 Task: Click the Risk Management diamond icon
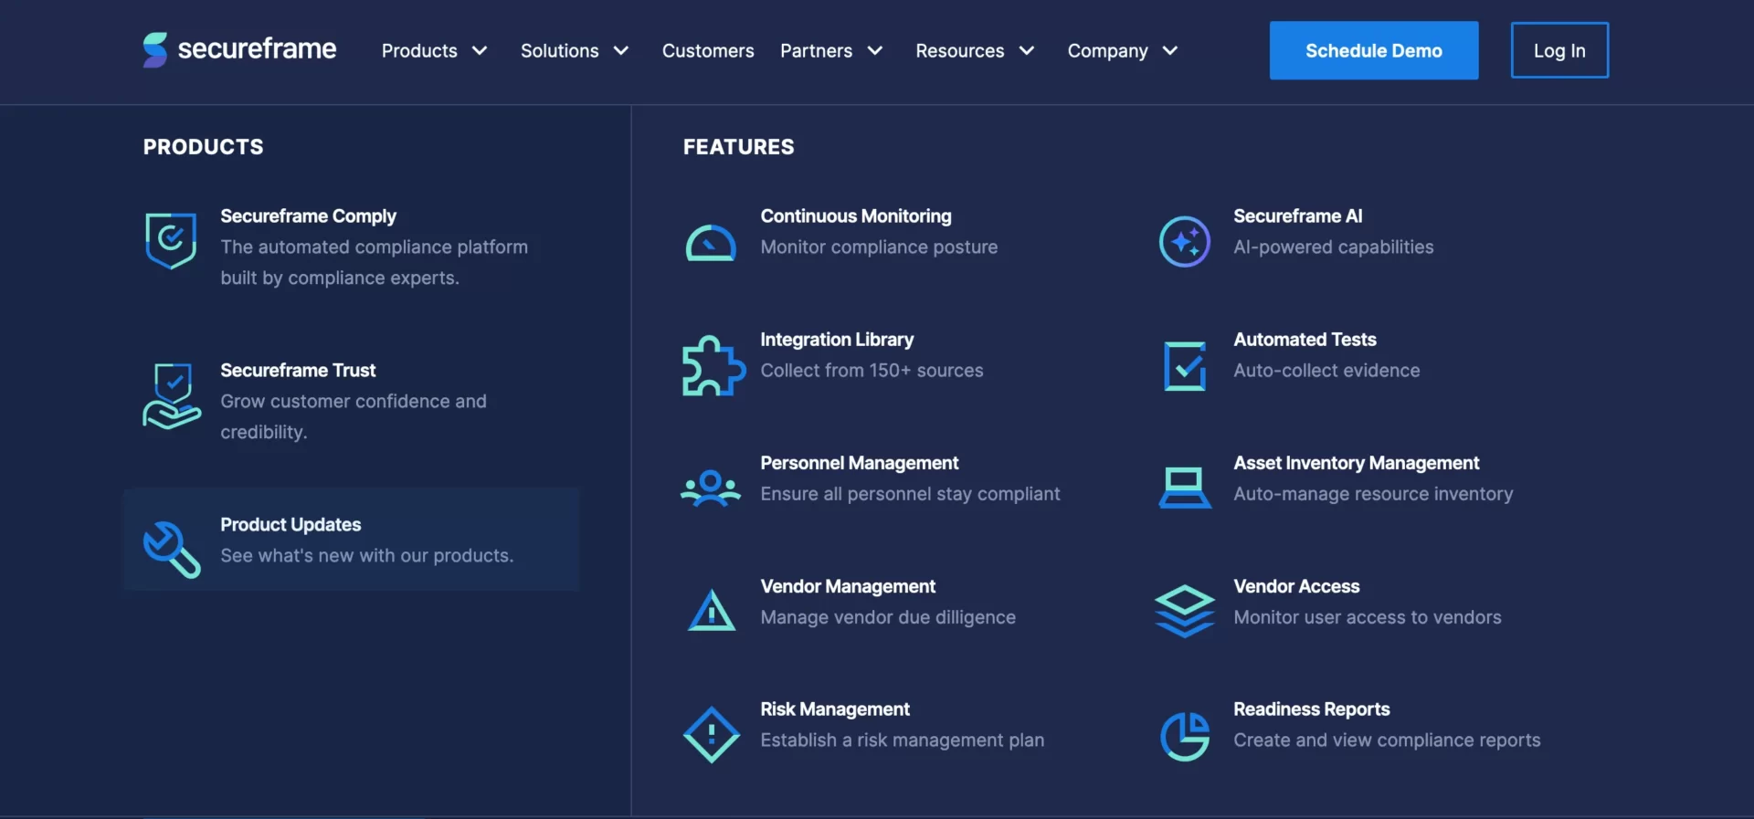pyautogui.click(x=712, y=735)
